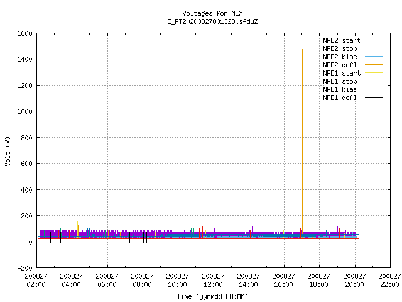Click the x-axis tick label 10:00
This screenshot has height=302, width=402.
coord(177,284)
